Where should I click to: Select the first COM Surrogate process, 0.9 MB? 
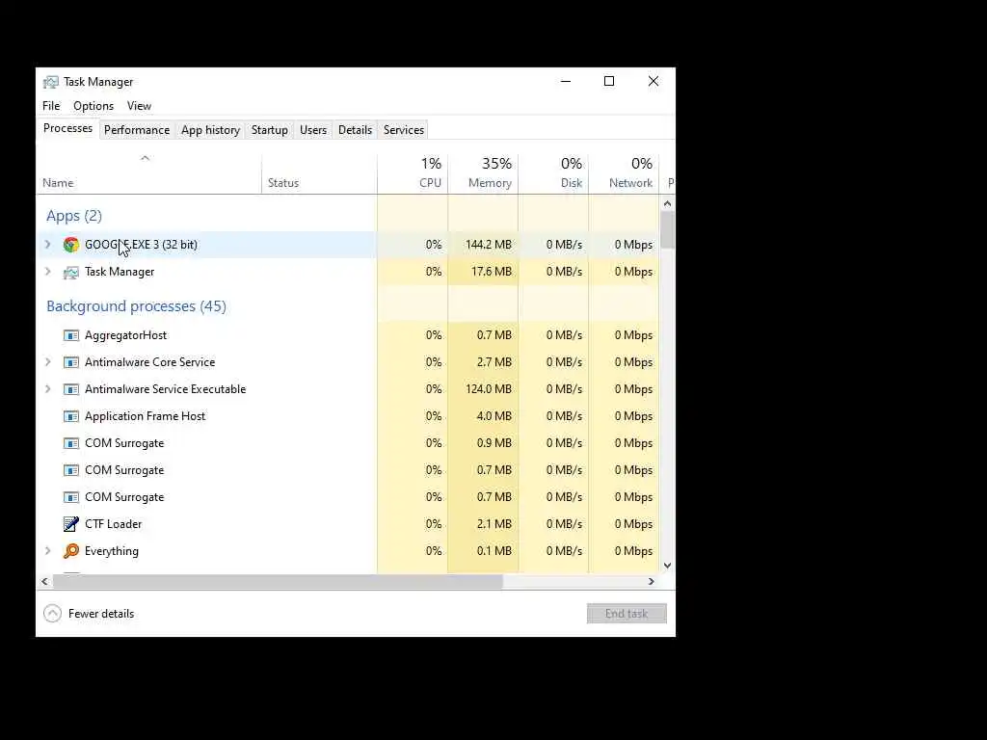[x=348, y=443]
